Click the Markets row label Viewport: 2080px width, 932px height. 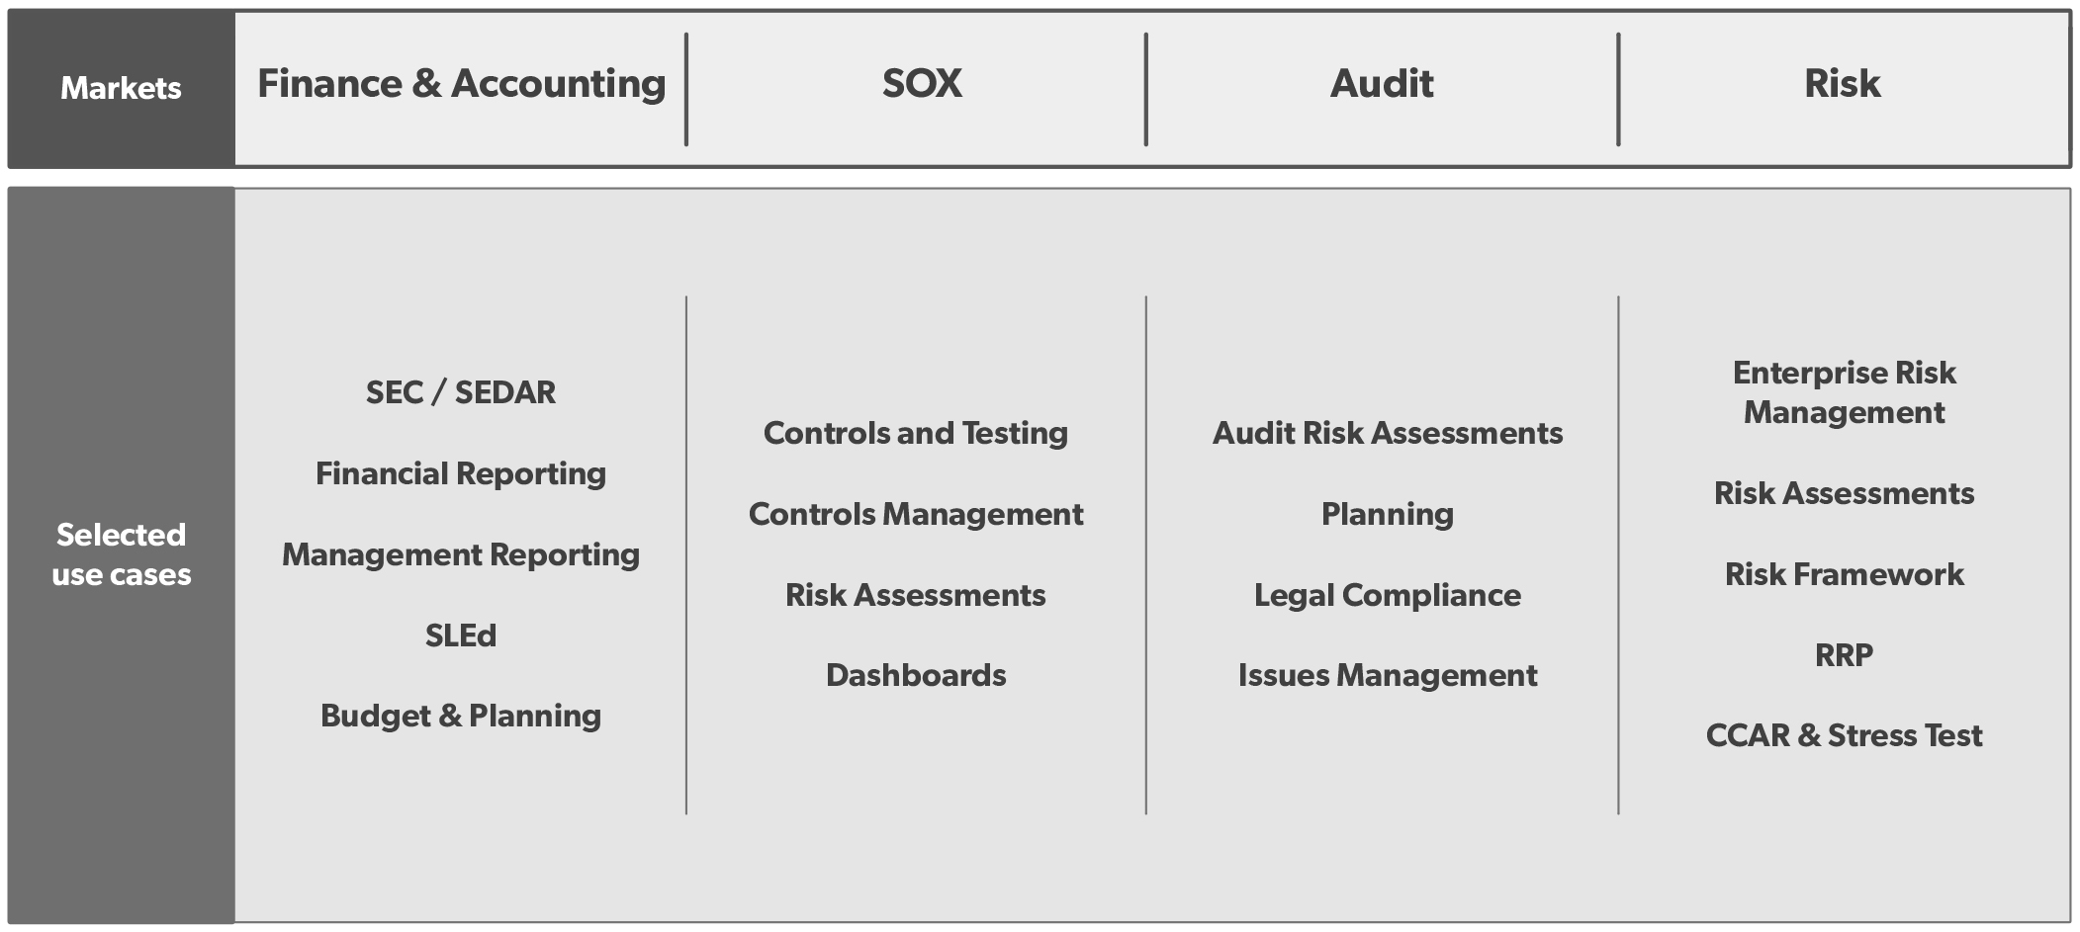pos(121,88)
